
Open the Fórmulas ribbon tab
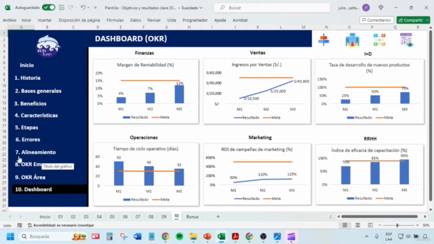click(115, 20)
